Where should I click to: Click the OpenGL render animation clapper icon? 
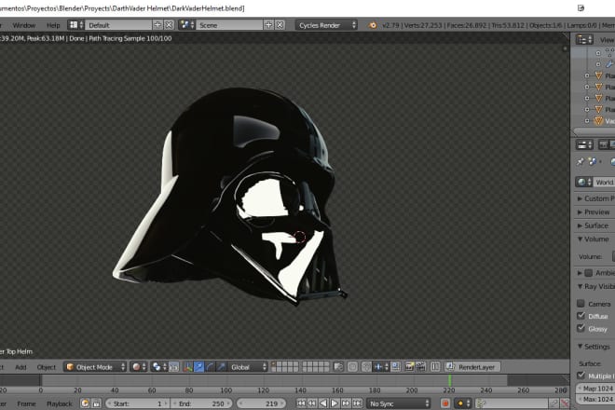point(420,367)
